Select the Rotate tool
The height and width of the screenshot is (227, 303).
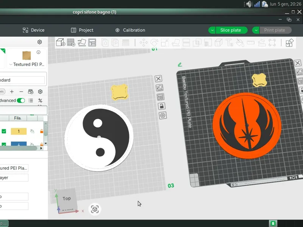[x=154, y=43]
